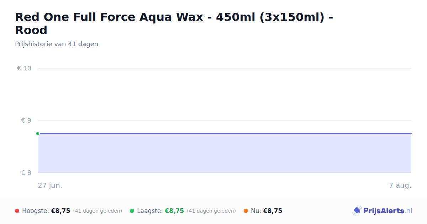Select the green data point on the chart line

pos(38,134)
